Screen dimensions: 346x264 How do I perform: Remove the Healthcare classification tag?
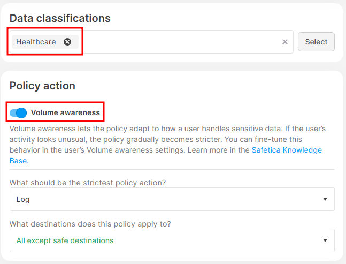(x=67, y=42)
